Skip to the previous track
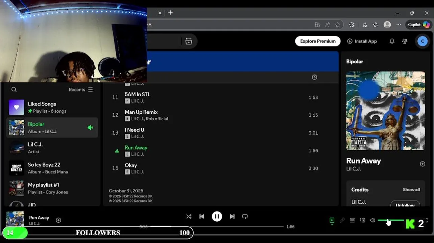Viewport: 434px width, 243px height. pyautogui.click(x=202, y=216)
